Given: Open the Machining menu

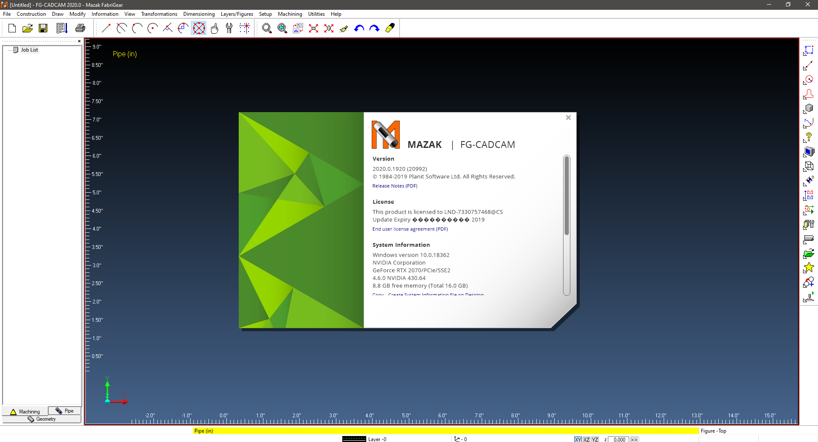Looking at the screenshot, I should (290, 14).
